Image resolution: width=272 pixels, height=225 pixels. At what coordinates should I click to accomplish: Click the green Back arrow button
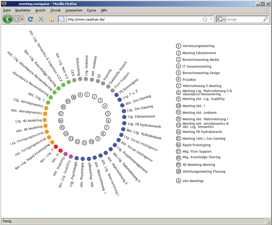click(8, 19)
